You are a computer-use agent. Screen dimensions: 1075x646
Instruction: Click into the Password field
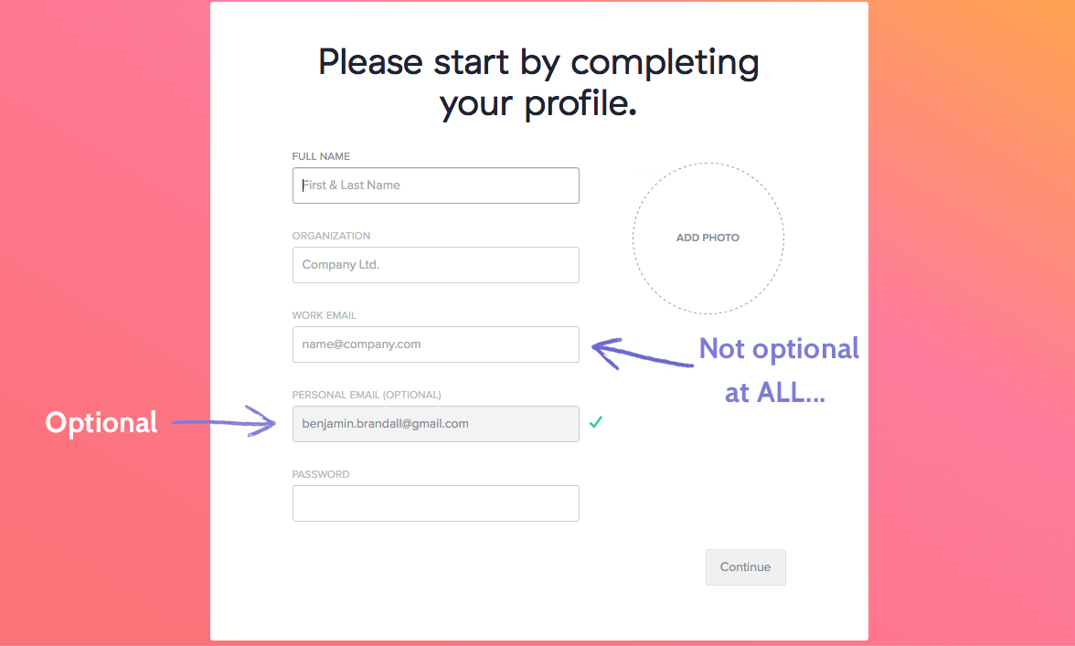click(436, 503)
